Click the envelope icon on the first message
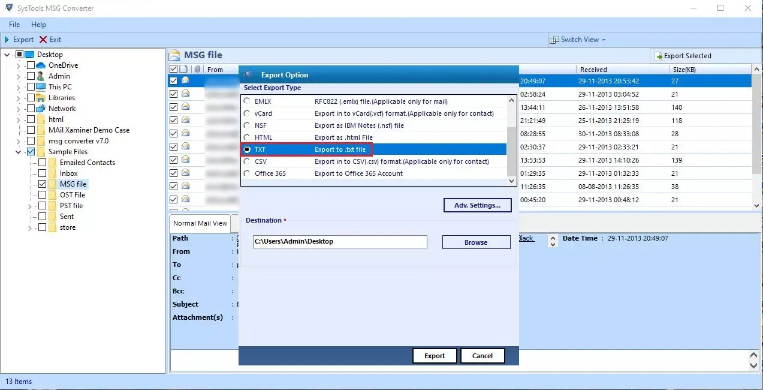The width and height of the screenshot is (763, 390). click(185, 80)
